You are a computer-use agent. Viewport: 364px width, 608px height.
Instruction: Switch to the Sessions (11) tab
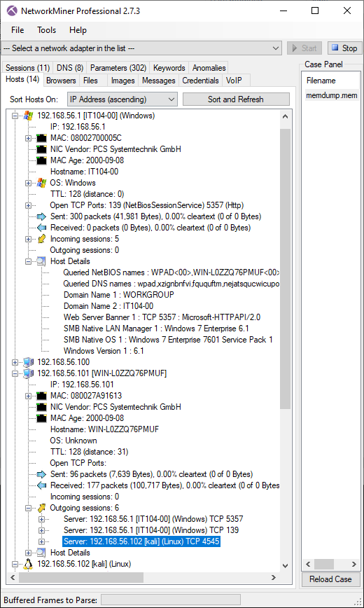click(x=27, y=68)
